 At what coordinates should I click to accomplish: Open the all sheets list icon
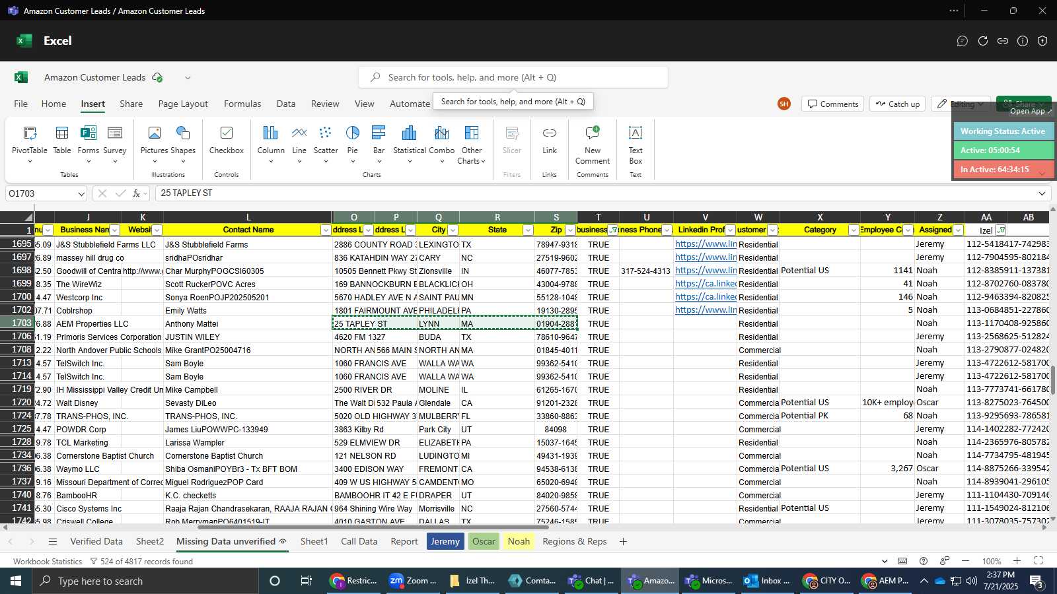53,542
